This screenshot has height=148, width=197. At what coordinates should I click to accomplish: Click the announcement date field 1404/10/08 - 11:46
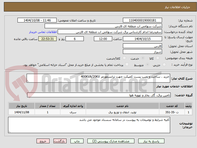(x=37, y=20)
